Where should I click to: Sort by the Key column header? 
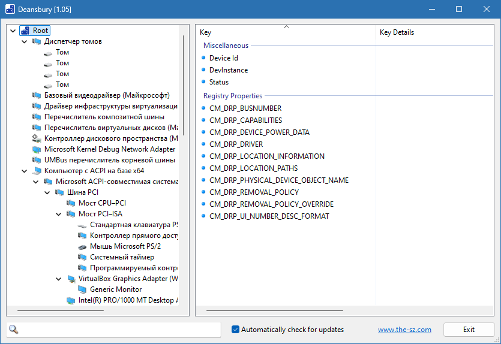click(x=286, y=32)
